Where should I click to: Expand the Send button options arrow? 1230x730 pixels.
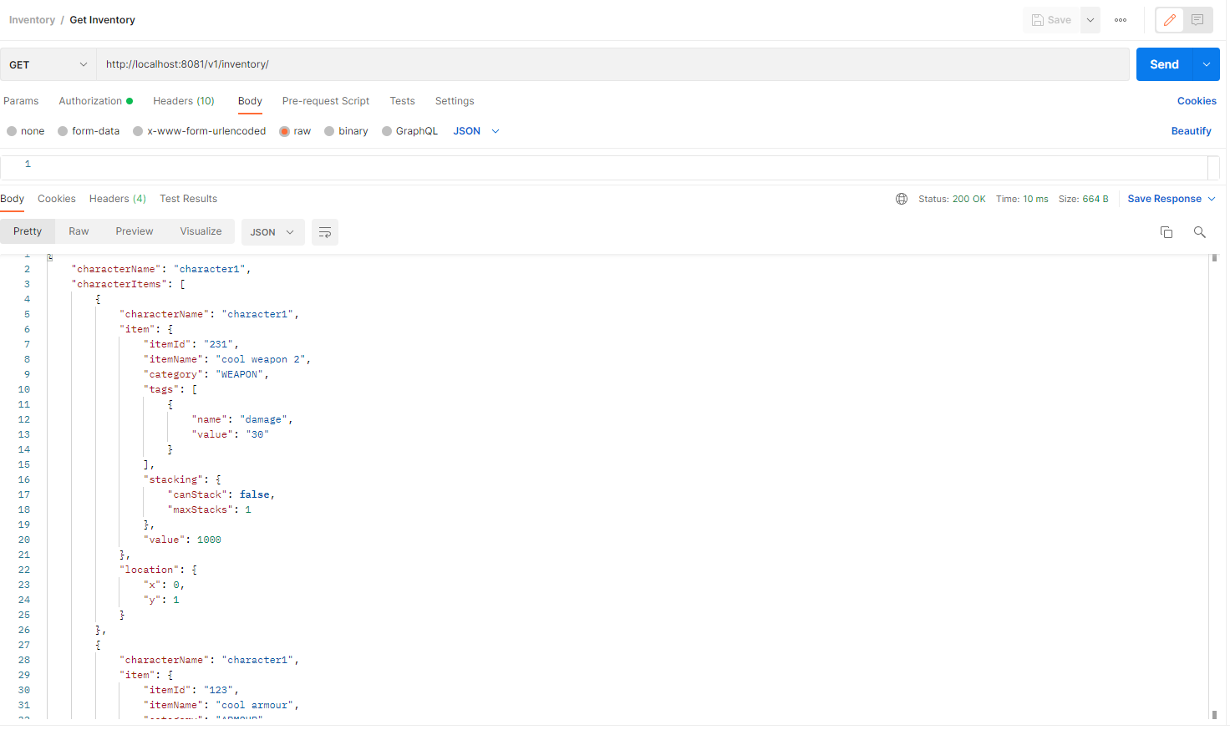point(1207,64)
